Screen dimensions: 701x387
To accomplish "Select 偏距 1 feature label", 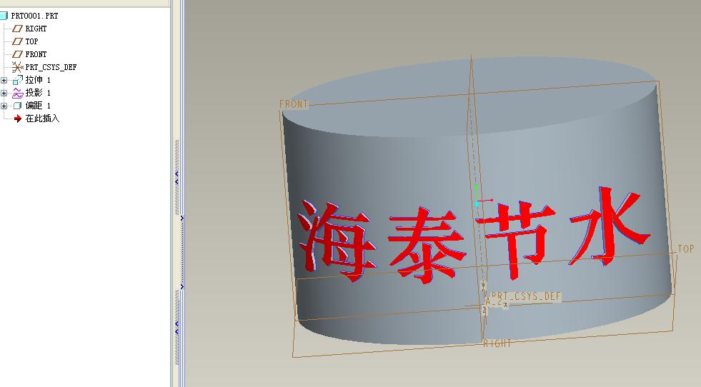I will click(x=38, y=106).
